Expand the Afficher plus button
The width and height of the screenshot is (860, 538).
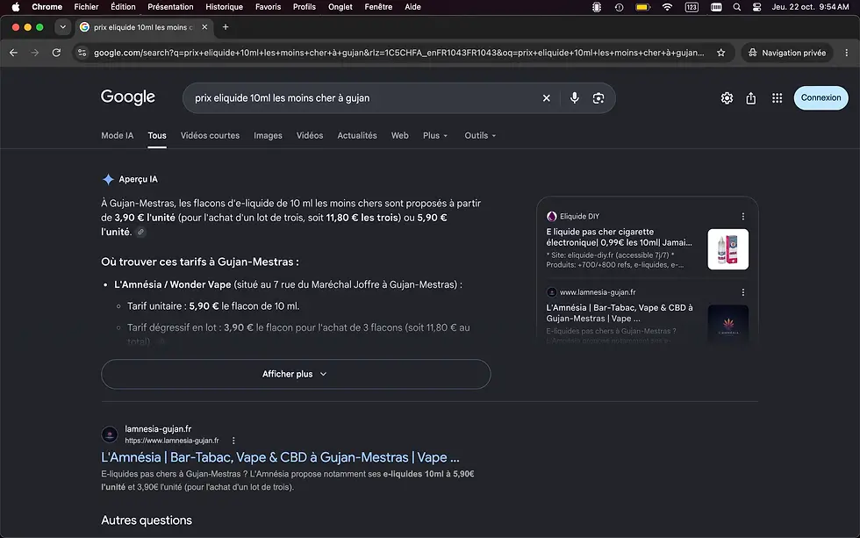click(296, 374)
